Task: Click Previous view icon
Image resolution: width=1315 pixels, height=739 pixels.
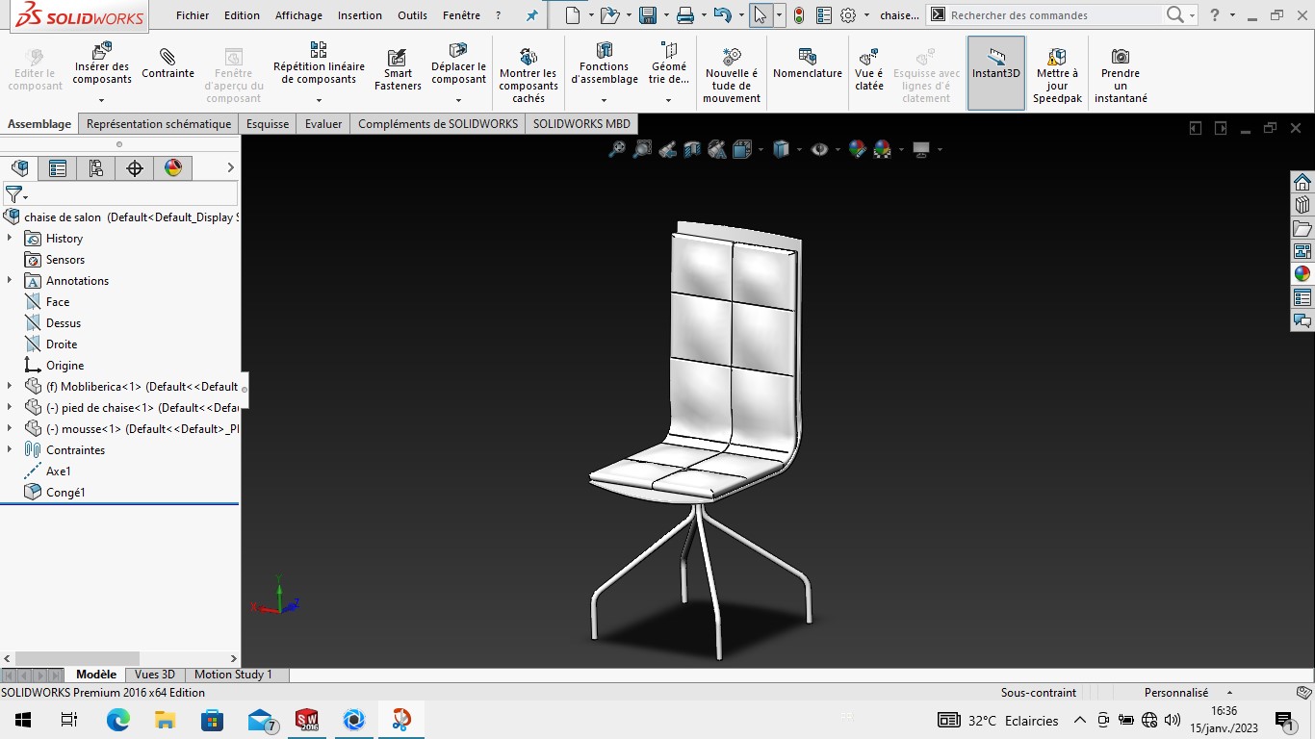Action: point(667,149)
